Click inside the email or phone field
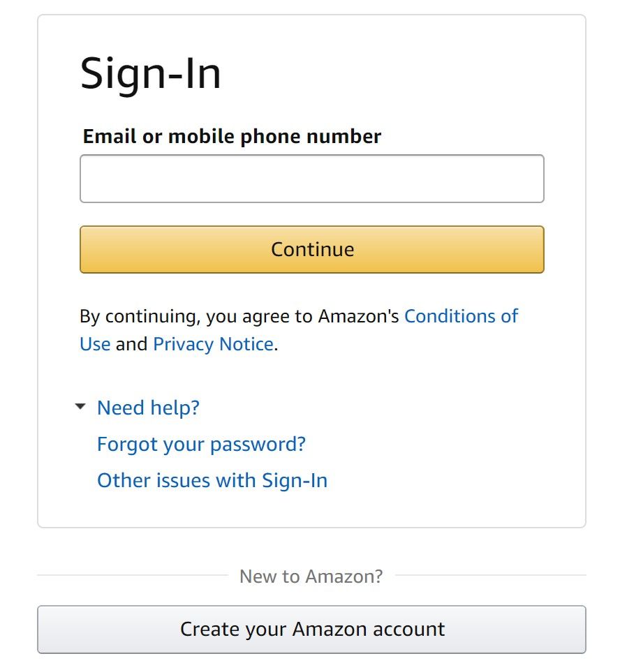Screen dimensions: 620x670 [x=311, y=178]
